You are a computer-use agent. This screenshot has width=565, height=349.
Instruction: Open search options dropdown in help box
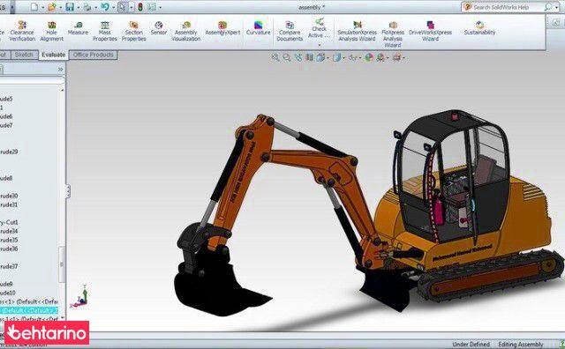(x=556, y=7)
